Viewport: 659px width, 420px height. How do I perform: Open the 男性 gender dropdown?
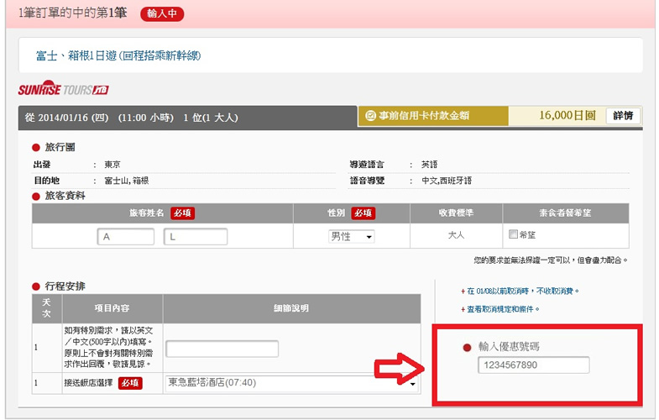[351, 237]
